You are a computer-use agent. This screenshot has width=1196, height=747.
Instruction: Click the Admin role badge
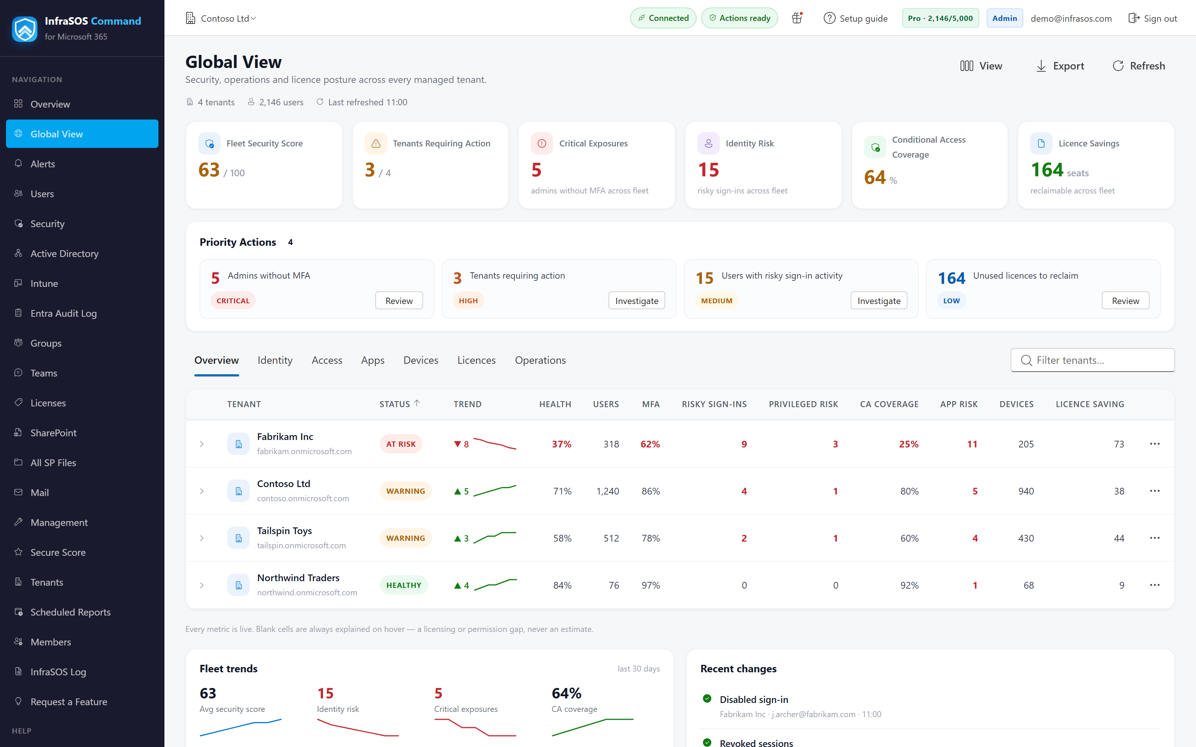pyautogui.click(x=1004, y=18)
